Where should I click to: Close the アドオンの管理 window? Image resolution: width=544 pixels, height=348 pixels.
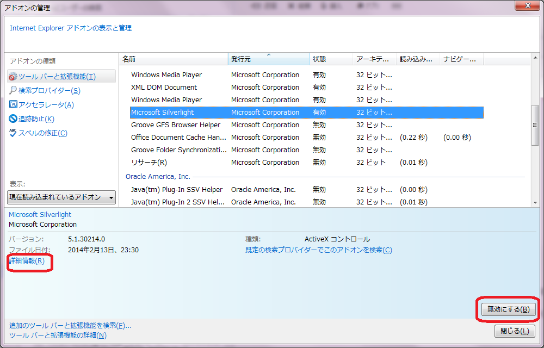click(x=527, y=5)
